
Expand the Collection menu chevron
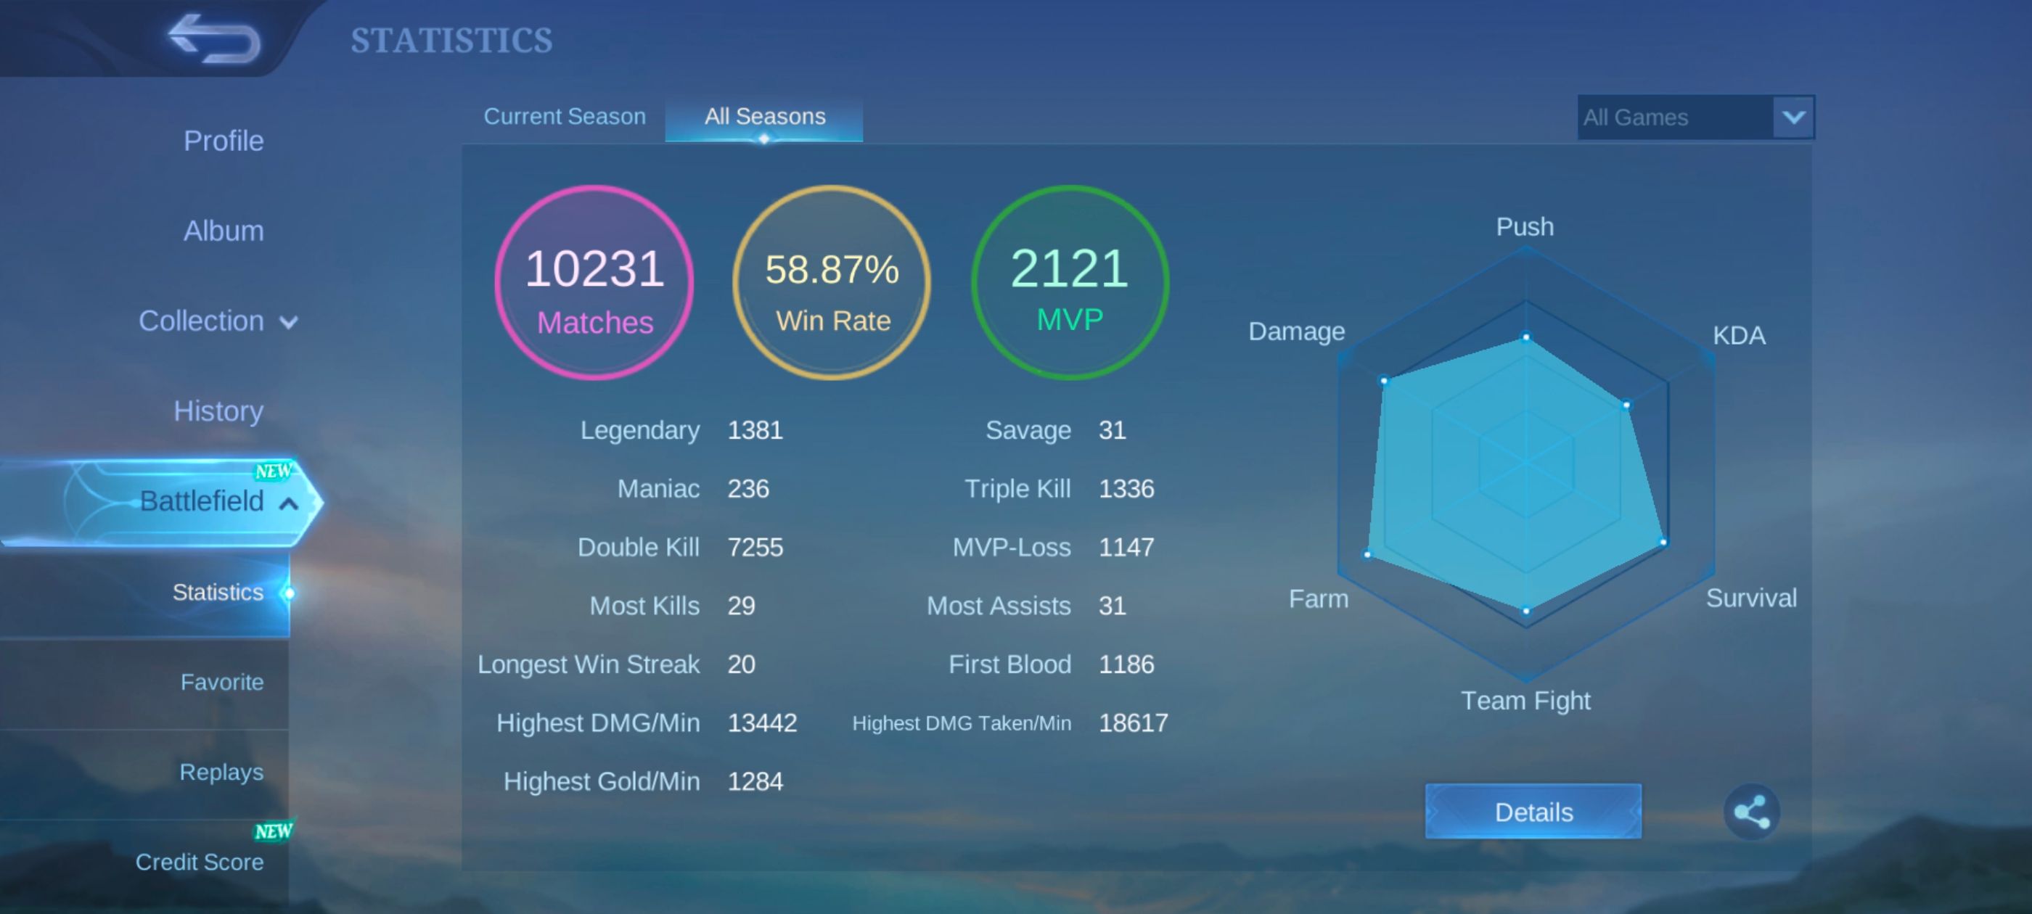click(x=289, y=323)
